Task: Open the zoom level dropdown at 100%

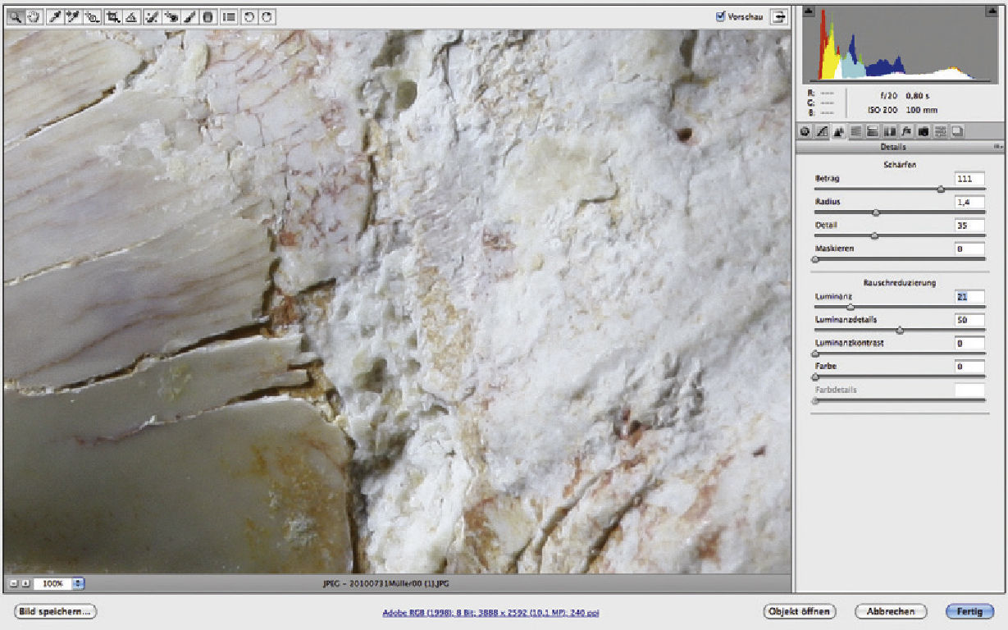Action: [x=79, y=583]
